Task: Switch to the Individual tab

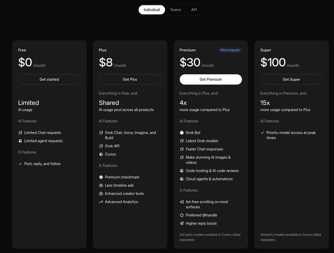Action: (152, 10)
